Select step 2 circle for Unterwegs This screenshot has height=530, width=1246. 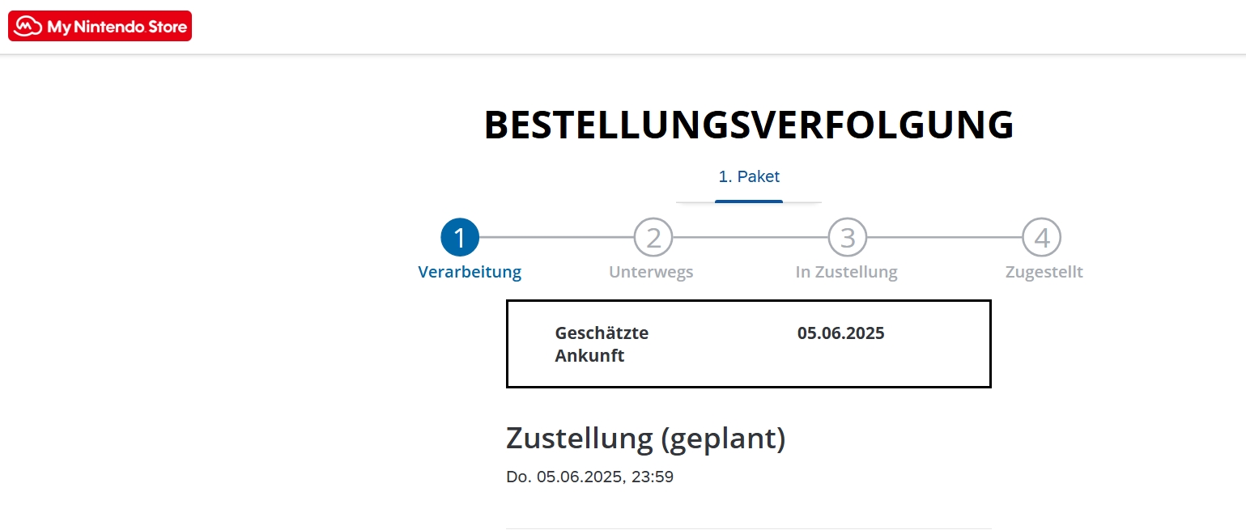pyautogui.click(x=653, y=238)
